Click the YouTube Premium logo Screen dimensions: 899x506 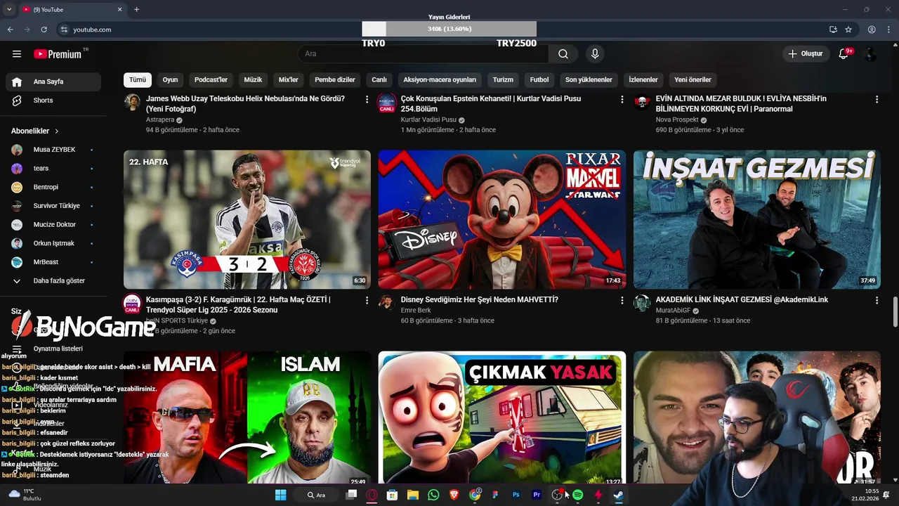[x=58, y=54]
